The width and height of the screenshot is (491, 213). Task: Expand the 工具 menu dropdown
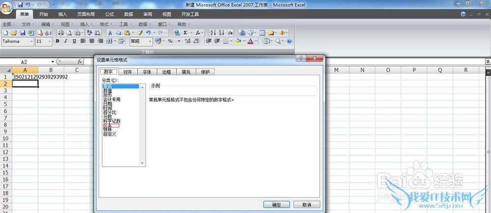[x=125, y=24]
